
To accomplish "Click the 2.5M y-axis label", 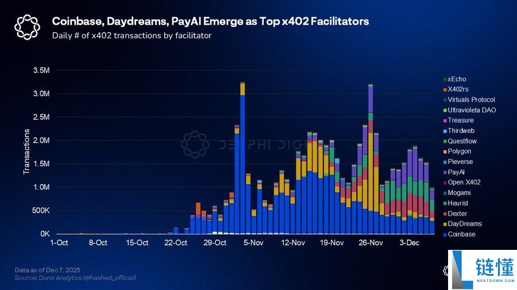I will coord(41,117).
